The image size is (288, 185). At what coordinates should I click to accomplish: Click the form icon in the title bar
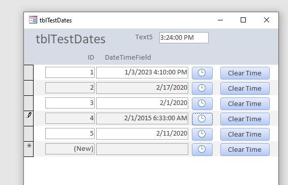coord(33,20)
